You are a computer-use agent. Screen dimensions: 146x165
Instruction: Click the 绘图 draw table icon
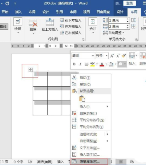coord(18,22)
